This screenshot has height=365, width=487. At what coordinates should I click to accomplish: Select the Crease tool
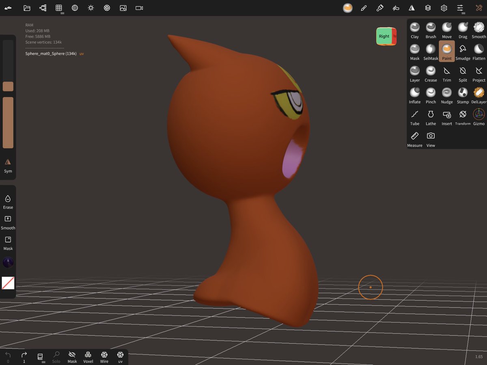[431, 74]
